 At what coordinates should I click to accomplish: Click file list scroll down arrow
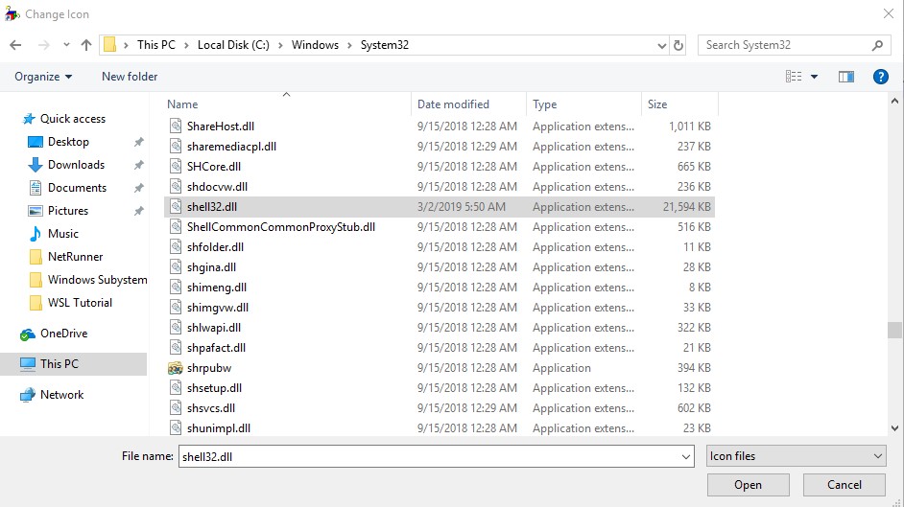pyautogui.click(x=894, y=428)
